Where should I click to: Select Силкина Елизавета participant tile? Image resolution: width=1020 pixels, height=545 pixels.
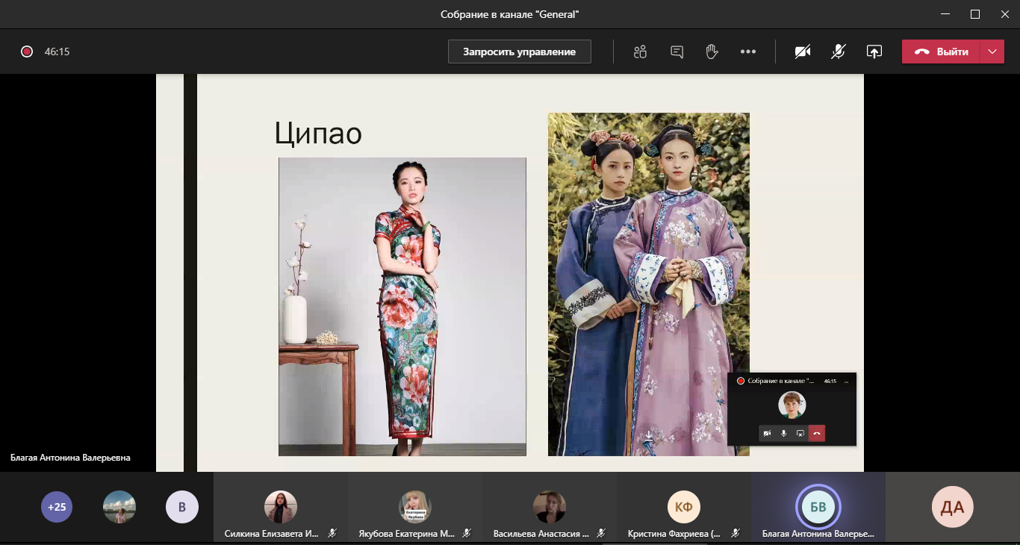click(281, 508)
